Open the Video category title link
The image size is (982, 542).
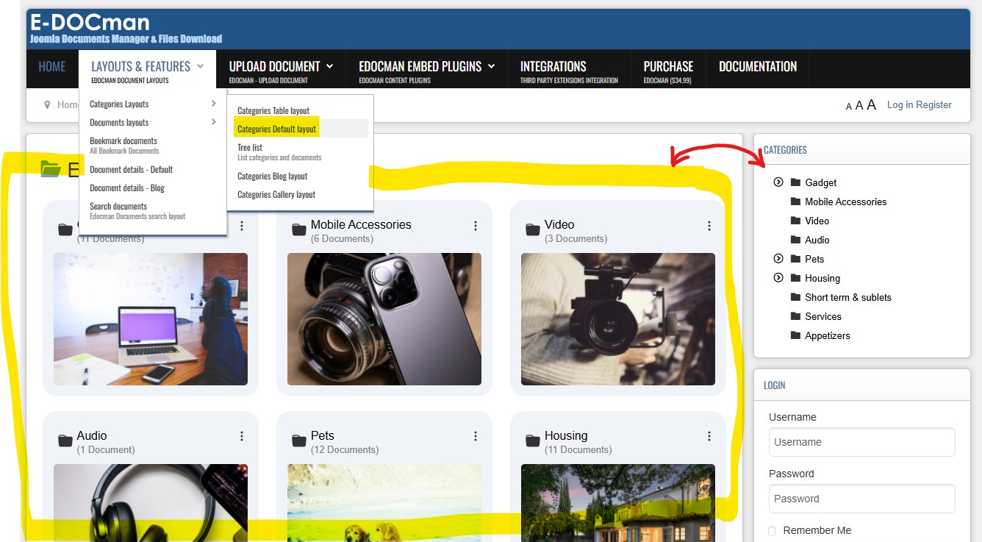tap(559, 225)
